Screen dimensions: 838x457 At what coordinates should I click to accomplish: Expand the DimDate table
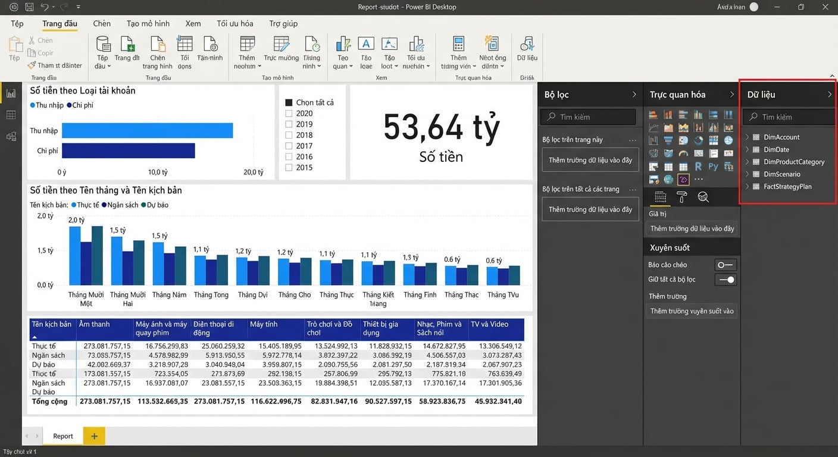click(748, 149)
